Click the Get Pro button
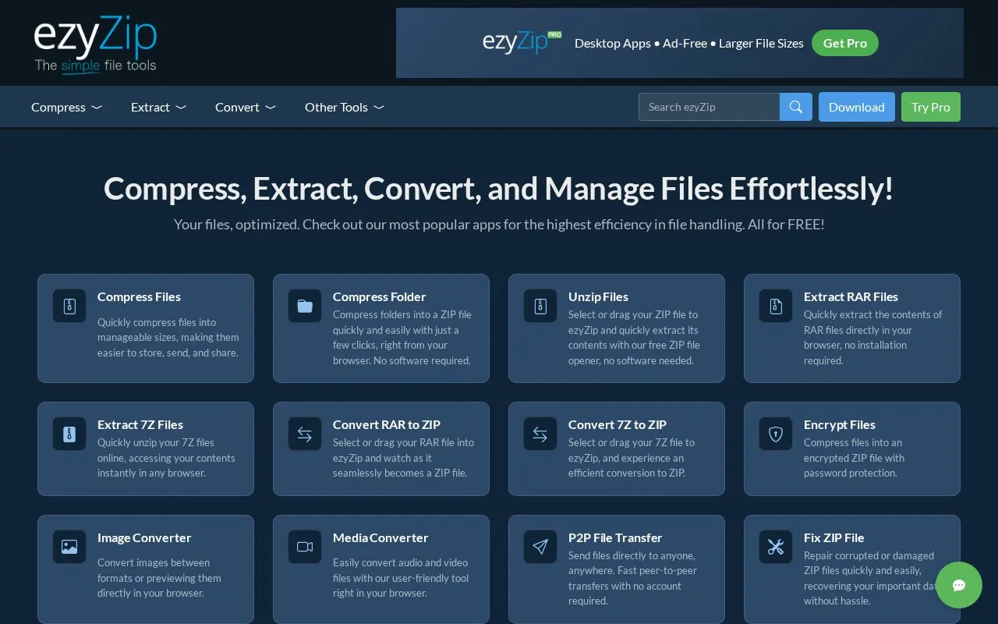Image resolution: width=998 pixels, height=624 pixels. [845, 43]
